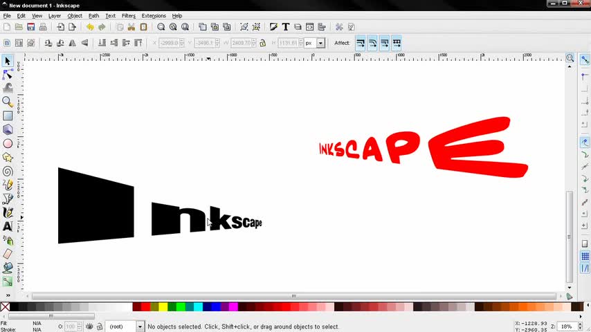This screenshot has width=591, height=332.
Task: Select the Spray tool
Action: click(x=8, y=240)
